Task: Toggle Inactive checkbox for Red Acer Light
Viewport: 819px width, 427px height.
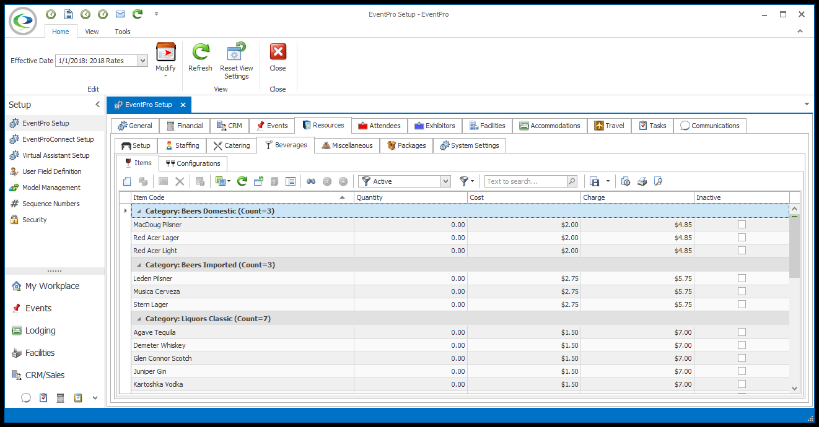Action: pos(742,251)
